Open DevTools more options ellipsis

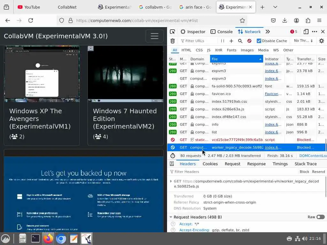pyautogui.click(x=315, y=32)
